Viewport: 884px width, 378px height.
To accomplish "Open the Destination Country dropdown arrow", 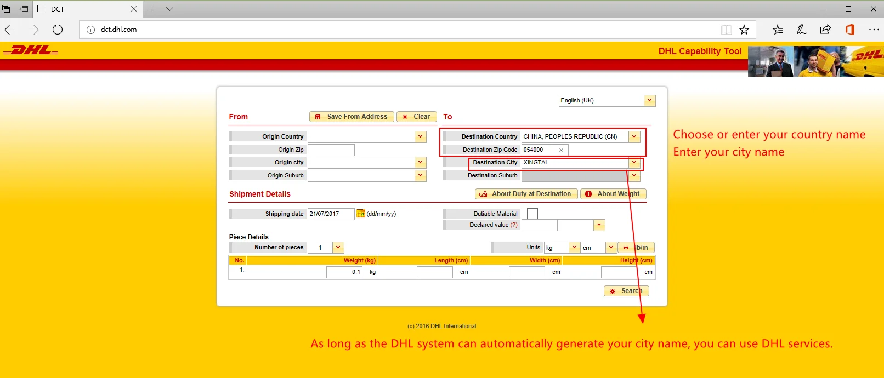I will click(x=634, y=137).
